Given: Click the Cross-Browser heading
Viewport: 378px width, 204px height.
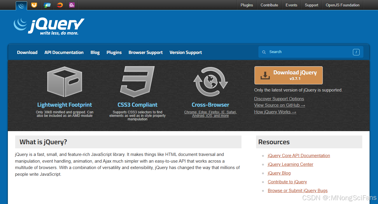Looking at the screenshot, I should click(210, 105).
